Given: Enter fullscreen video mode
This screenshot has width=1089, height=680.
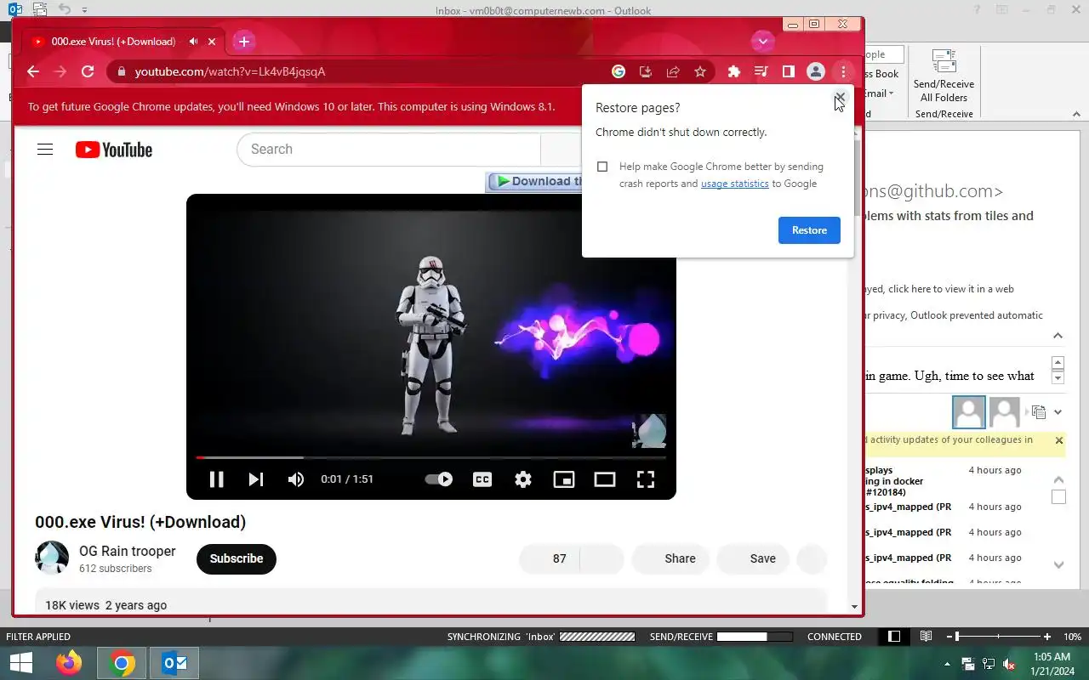Looking at the screenshot, I should [x=646, y=479].
